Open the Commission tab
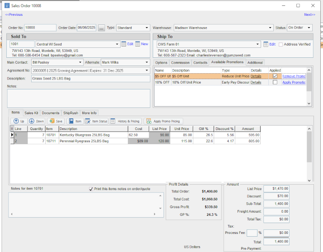 pyautogui.click(x=180, y=63)
